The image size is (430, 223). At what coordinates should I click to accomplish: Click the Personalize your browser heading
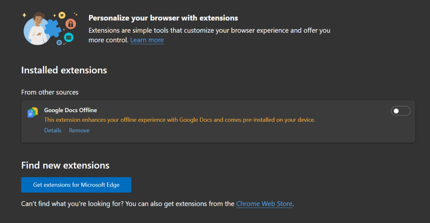point(163,18)
